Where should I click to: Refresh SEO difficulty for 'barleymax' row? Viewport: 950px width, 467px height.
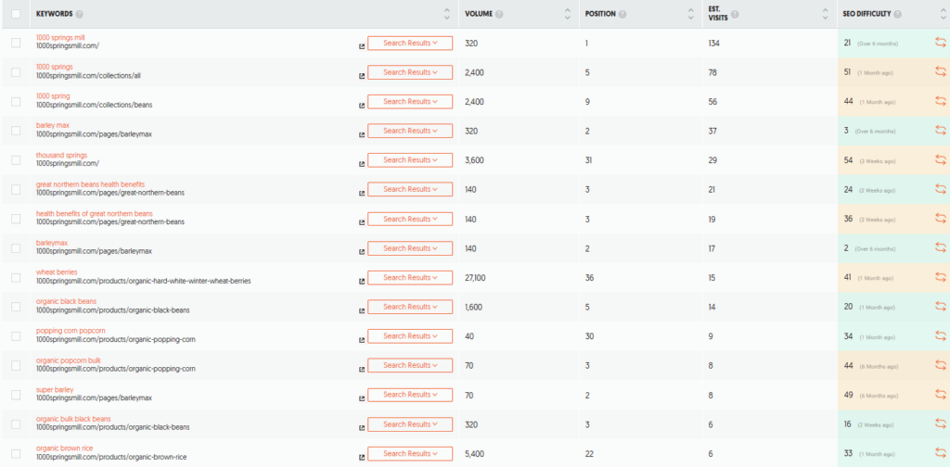click(941, 248)
